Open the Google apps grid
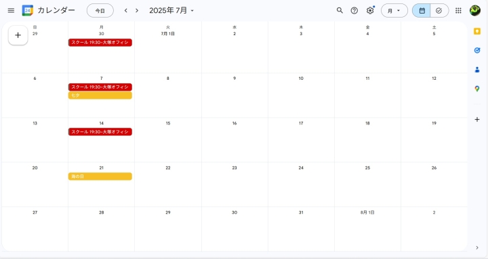The image size is (488, 259). pos(458,11)
